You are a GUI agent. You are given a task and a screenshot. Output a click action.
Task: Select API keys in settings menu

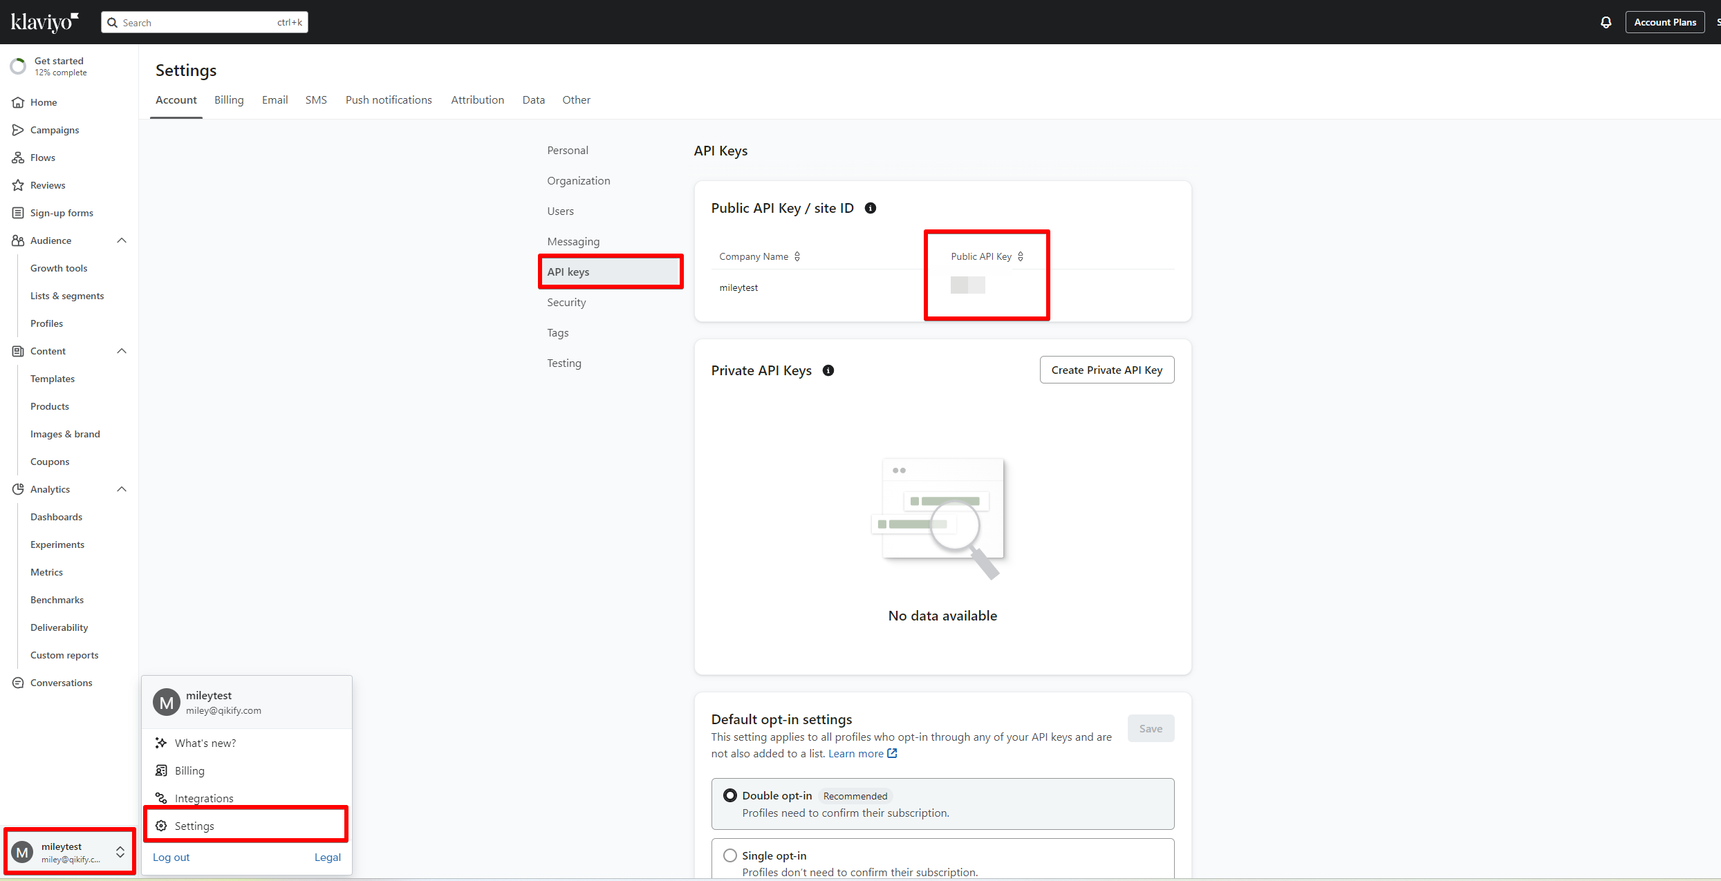click(x=611, y=272)
